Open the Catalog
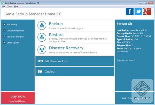Screen dimensions: 155x105 [75, 71]
